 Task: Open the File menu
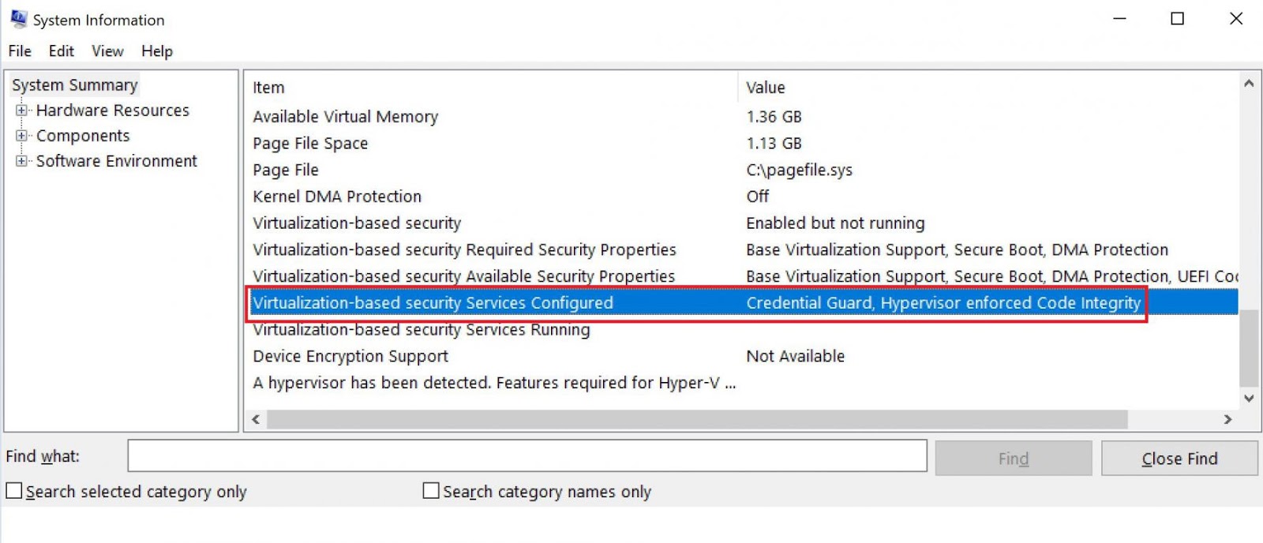(19, 51)
